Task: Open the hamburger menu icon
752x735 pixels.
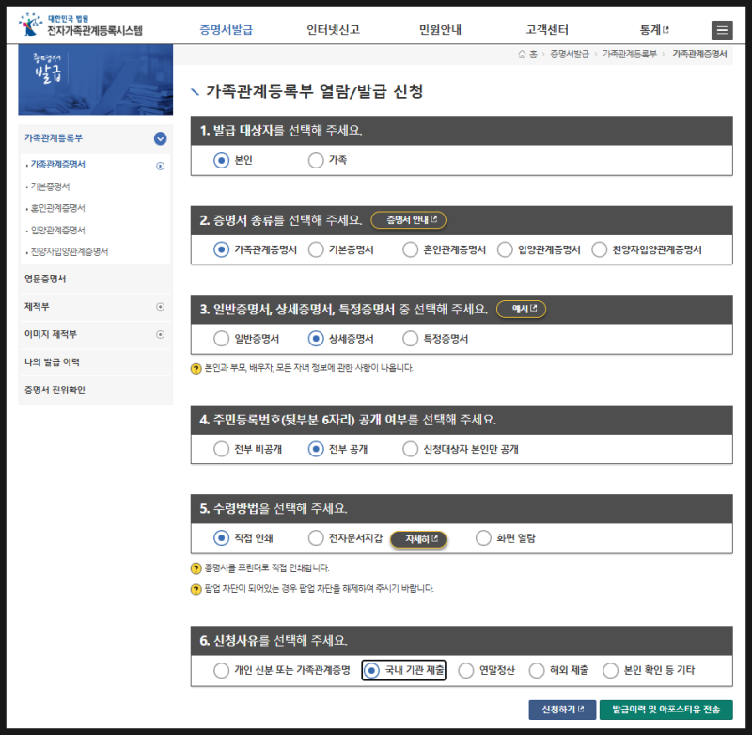Action: (722, 30)
